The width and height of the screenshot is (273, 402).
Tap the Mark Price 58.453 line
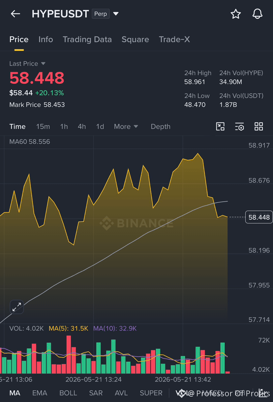(x=37, y=105)
